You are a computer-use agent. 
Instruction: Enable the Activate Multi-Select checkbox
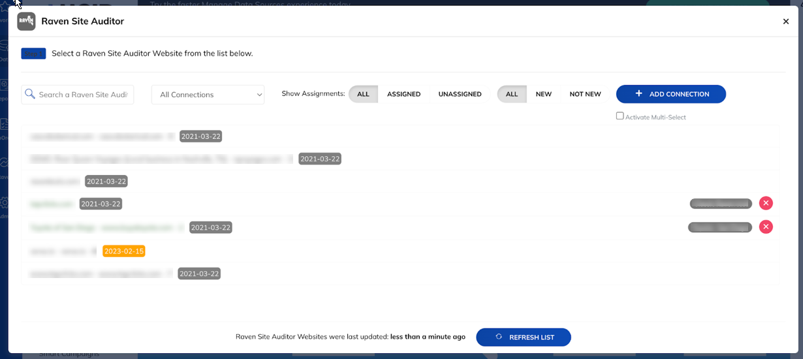[x=620, y=116]
